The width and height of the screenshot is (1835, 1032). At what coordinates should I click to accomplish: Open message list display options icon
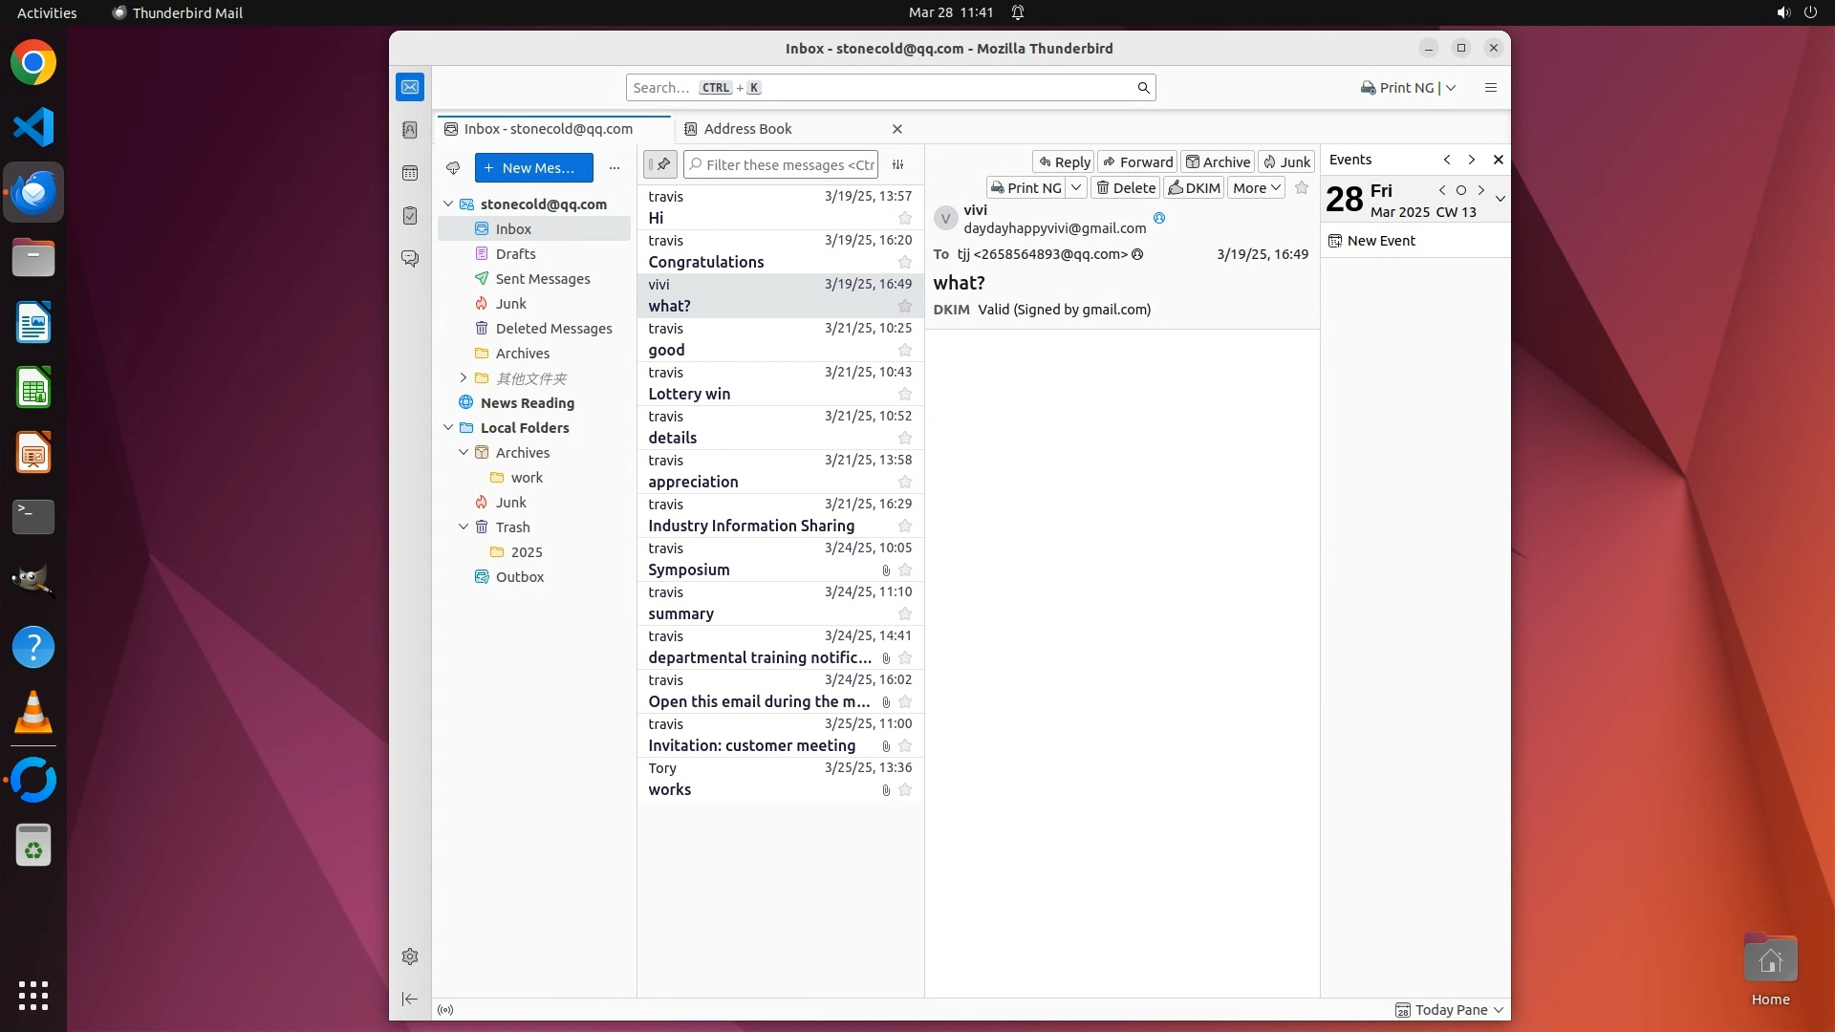tap(897, 164)
